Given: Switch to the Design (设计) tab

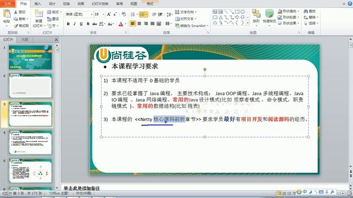Looking at the screenshot, I should coord(52,4).
